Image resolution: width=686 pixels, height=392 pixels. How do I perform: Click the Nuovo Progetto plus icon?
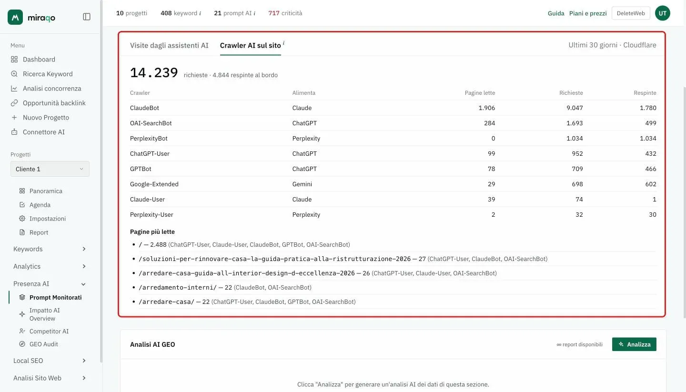tap(14, 118)
